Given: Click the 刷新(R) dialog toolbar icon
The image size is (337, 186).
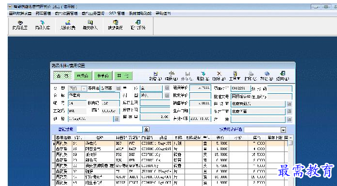Looking at the screenshot, I should [203, 76].
